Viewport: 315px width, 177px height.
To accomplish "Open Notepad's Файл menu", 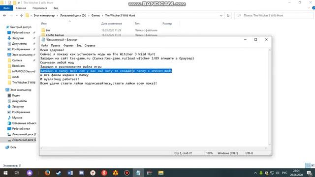I will pyautogui.click(x=44, y=46).
